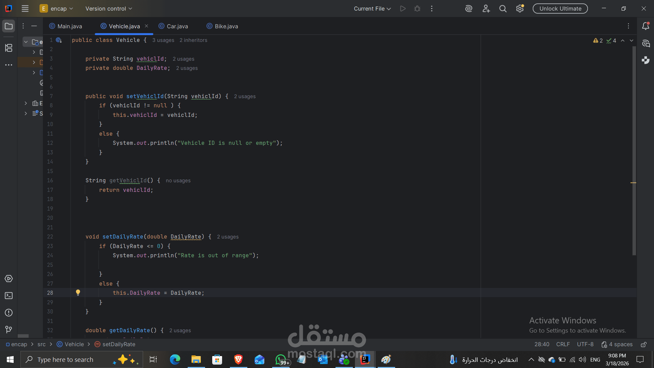The width and height of the screenshot is (654, 368).
Task: Click the setDailyRate breadcrumb
Action: point(115,344)
